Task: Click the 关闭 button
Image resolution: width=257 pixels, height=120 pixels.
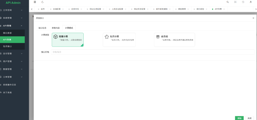Action: 249,118
